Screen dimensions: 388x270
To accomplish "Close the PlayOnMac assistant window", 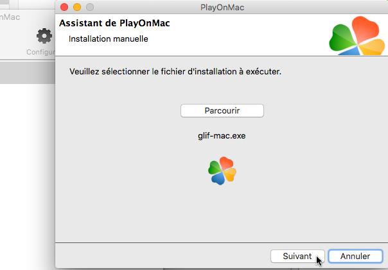I will coord(64,8).
